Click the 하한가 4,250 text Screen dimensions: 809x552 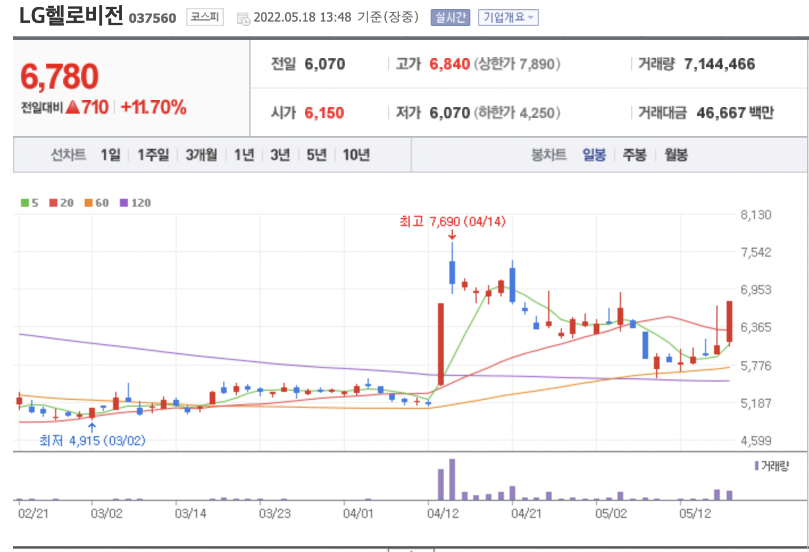click(517, 112)
